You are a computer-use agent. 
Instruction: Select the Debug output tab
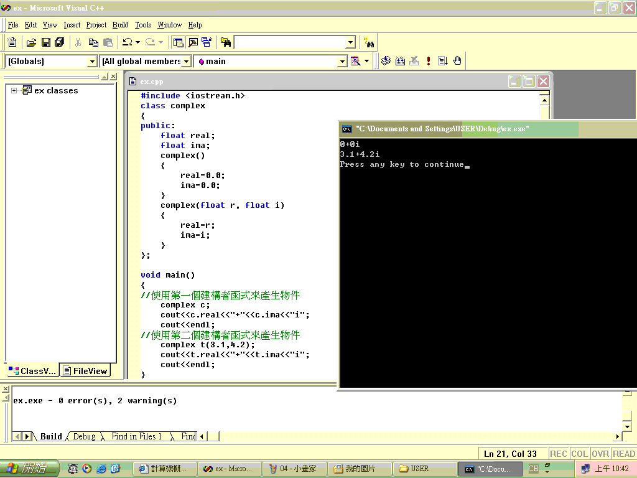tap(84, 436)
